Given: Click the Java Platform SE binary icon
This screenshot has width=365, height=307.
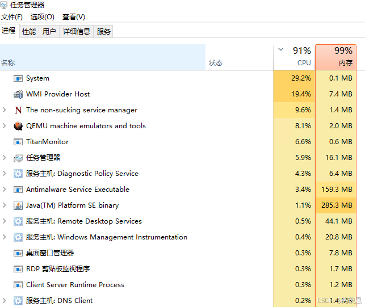Looking at the screenshot, I should coord(18,205).
